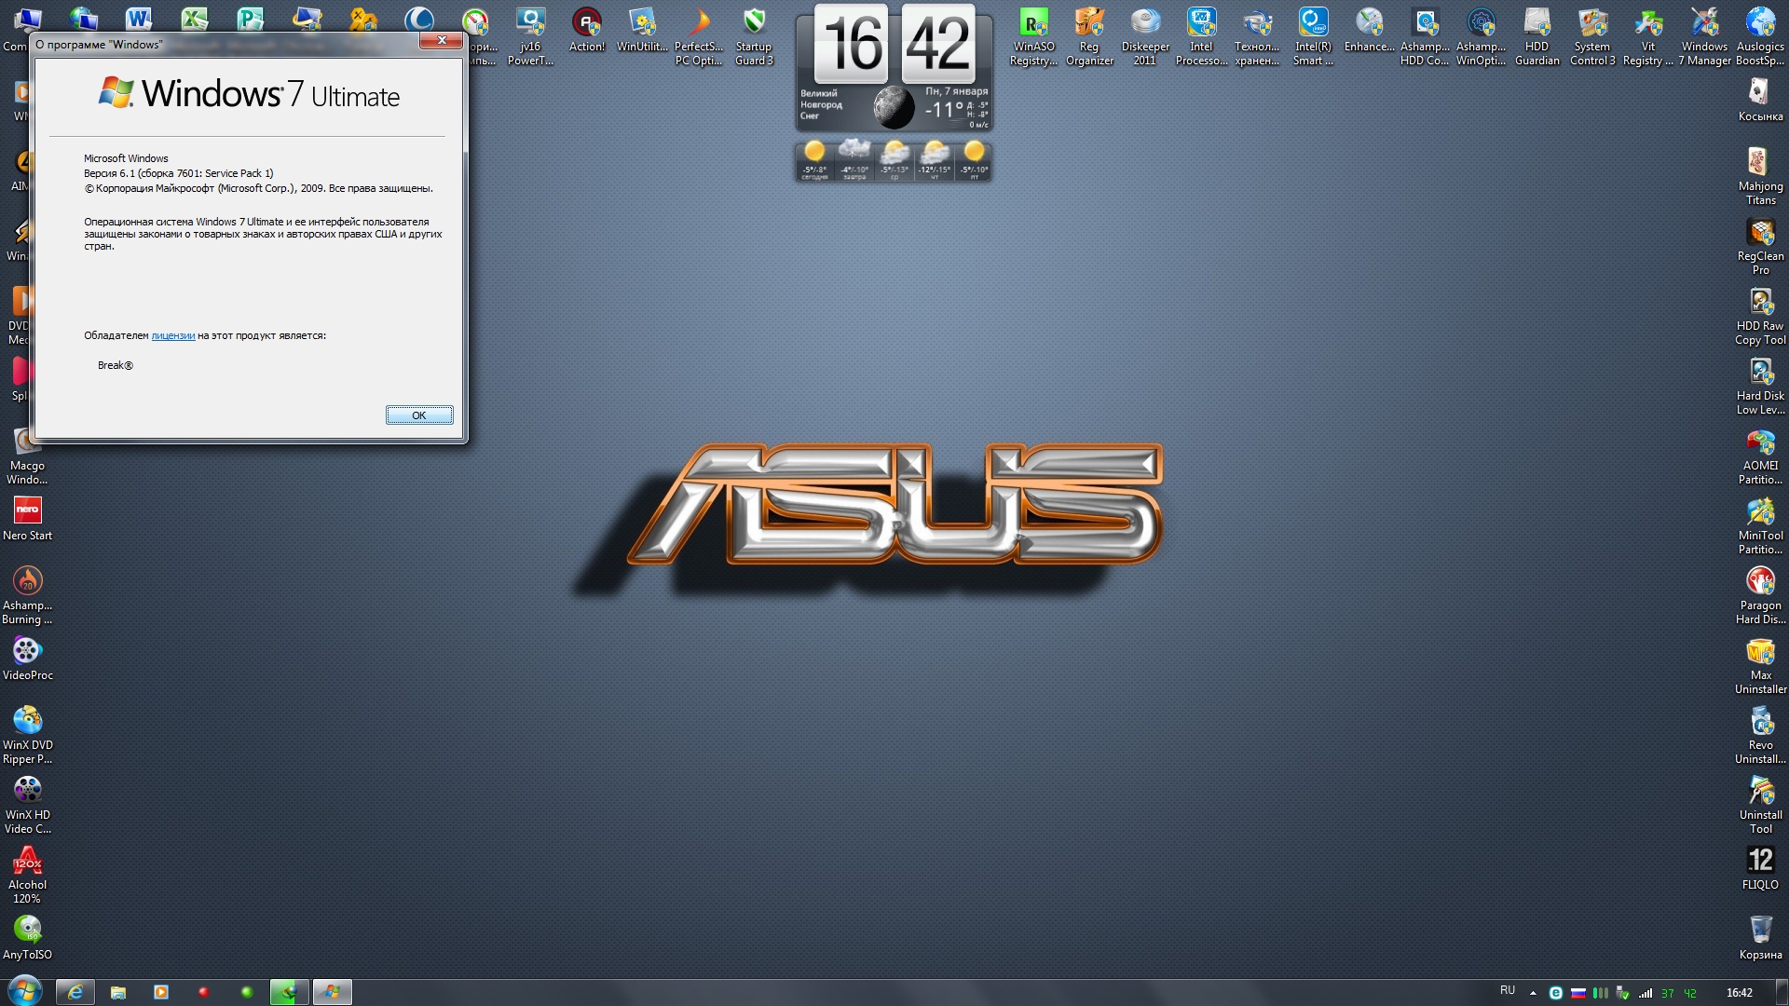Close the О программе Windows dialog
Image resolution: width=1789 pixels, height=1006 pixels.
(x=442, y=40)
